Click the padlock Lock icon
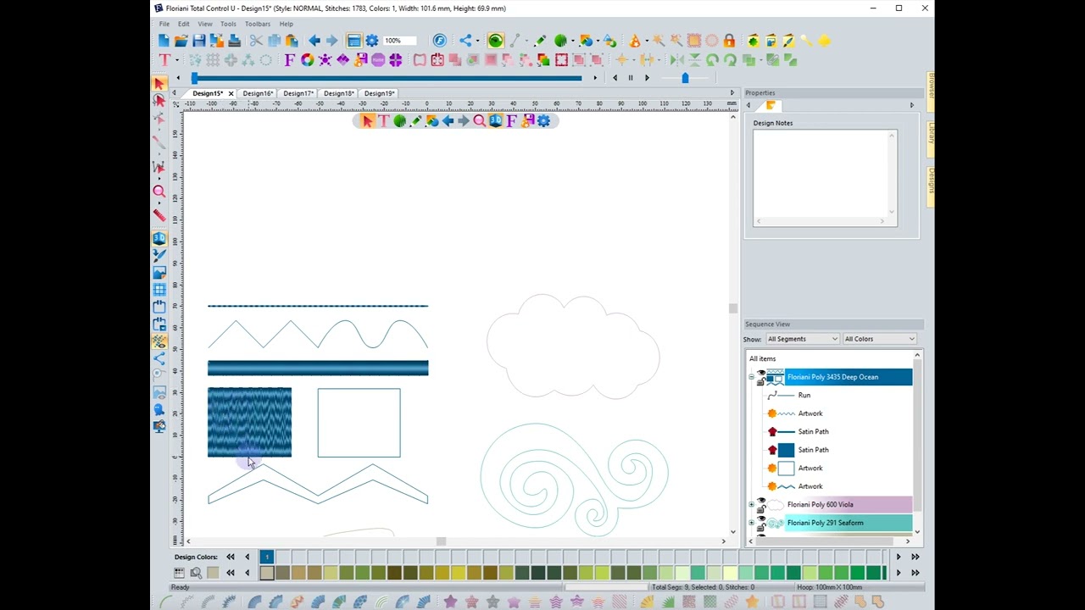The width and height of the screenshot is (1085, 610). coord(729,41)
